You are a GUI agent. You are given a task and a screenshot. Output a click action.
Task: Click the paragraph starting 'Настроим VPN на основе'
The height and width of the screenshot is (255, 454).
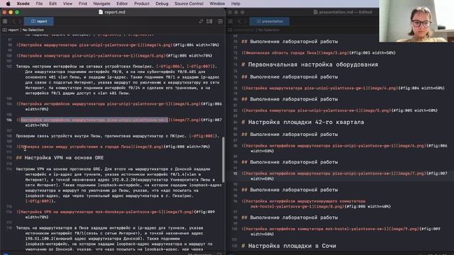coord(119,185)
